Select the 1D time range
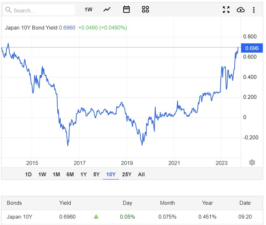 [x=28, y=174]
